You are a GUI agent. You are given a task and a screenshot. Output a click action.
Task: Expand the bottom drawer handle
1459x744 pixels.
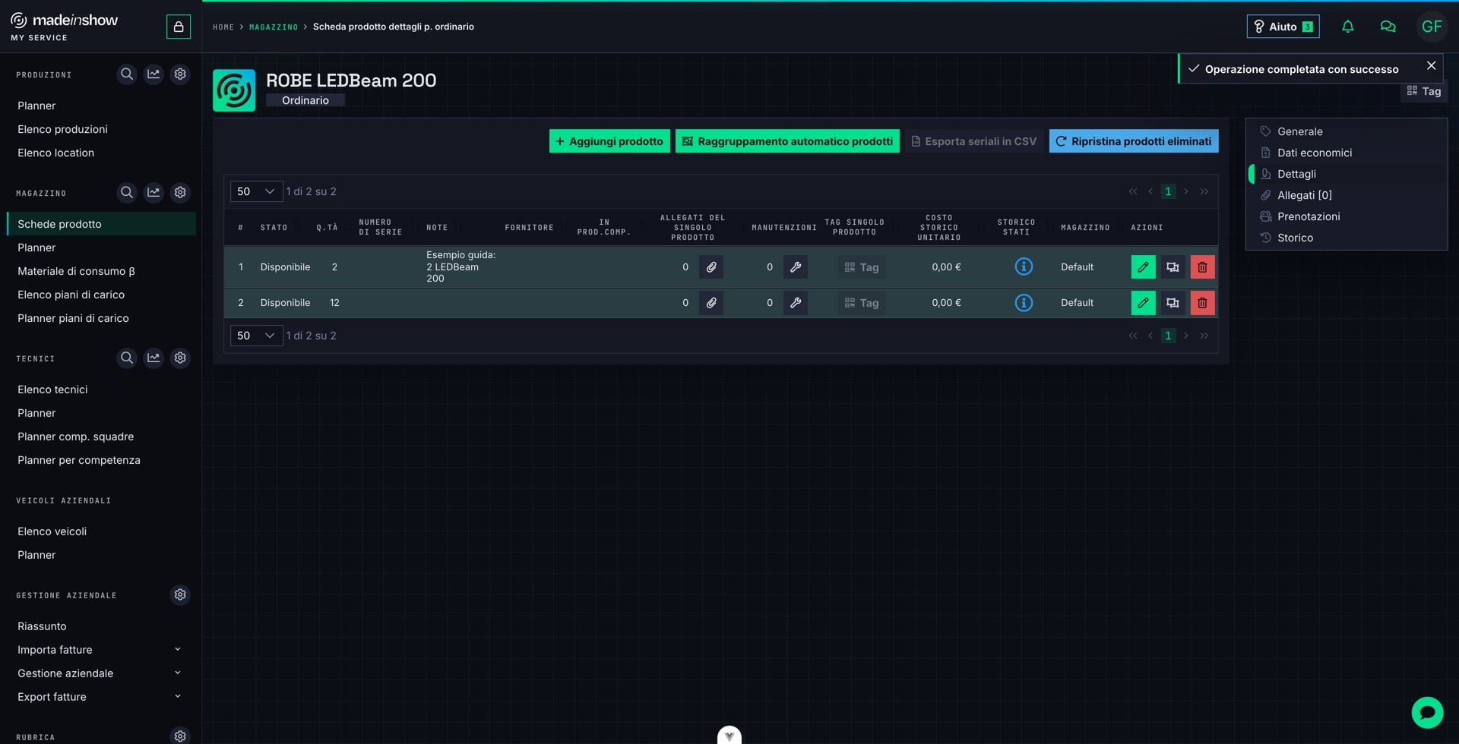point(729,735)
